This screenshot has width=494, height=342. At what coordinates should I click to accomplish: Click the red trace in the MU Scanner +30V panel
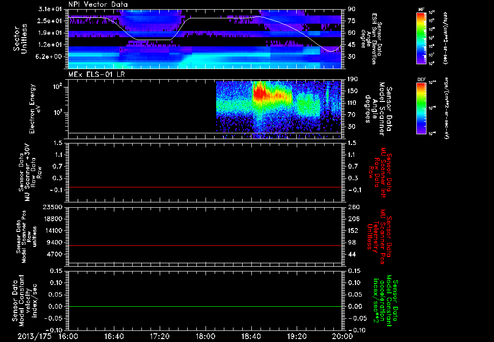(205, 187)
